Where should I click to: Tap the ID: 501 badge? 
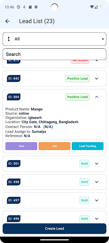pyautogui.click(x=14, y=163)
